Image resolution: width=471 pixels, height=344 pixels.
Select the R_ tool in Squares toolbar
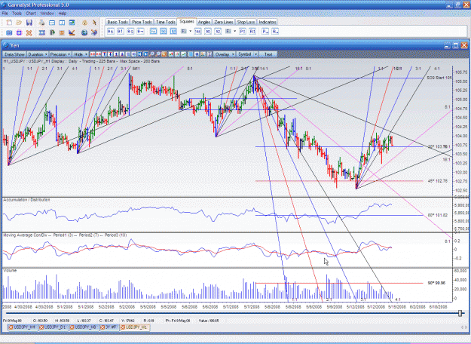(x=275, y=31)
